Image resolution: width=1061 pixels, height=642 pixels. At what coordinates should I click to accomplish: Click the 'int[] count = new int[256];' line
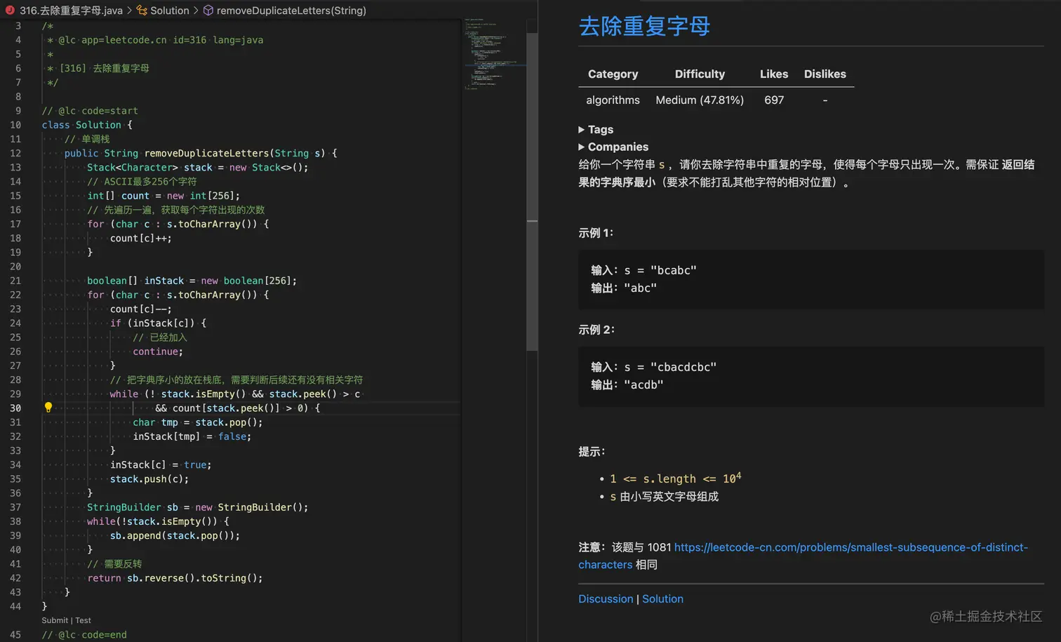(x=164, y=196)
